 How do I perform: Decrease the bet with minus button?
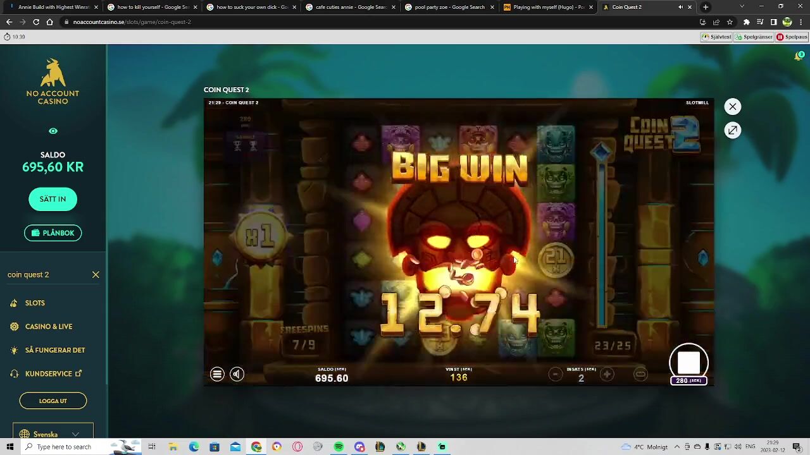(555, 375)
